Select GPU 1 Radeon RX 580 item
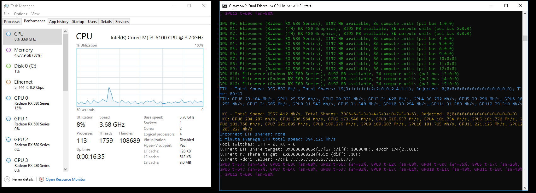This screenshot has width=536, height=193. click(33, 124)
